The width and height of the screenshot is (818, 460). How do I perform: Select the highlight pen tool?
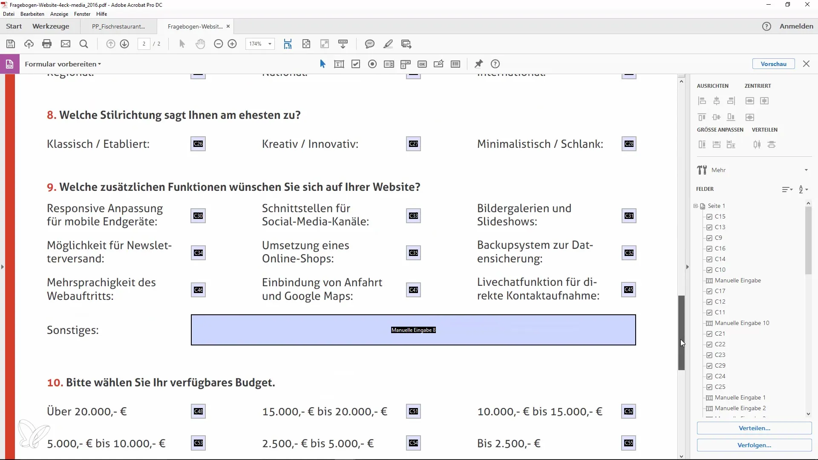pyautogui.click(x=388, y=44)
